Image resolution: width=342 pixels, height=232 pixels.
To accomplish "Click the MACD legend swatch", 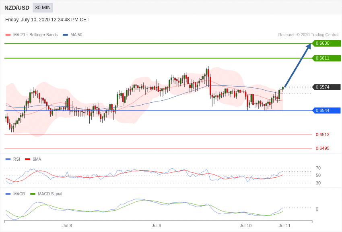I will click(x=8, y=194).
